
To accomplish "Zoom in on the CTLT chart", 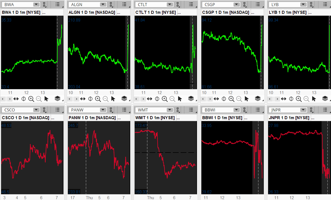I will pos(165,99).
